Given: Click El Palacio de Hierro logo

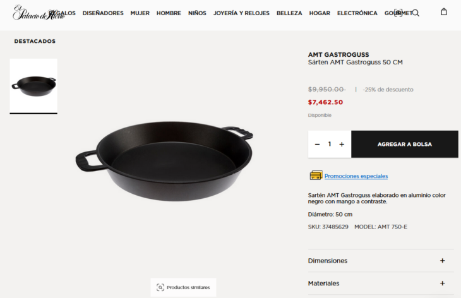Looking at the screenshot, I should pyautogui.click(x=39, y=13).
